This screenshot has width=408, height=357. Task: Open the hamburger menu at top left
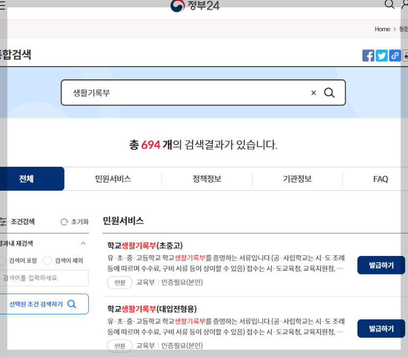2,5
